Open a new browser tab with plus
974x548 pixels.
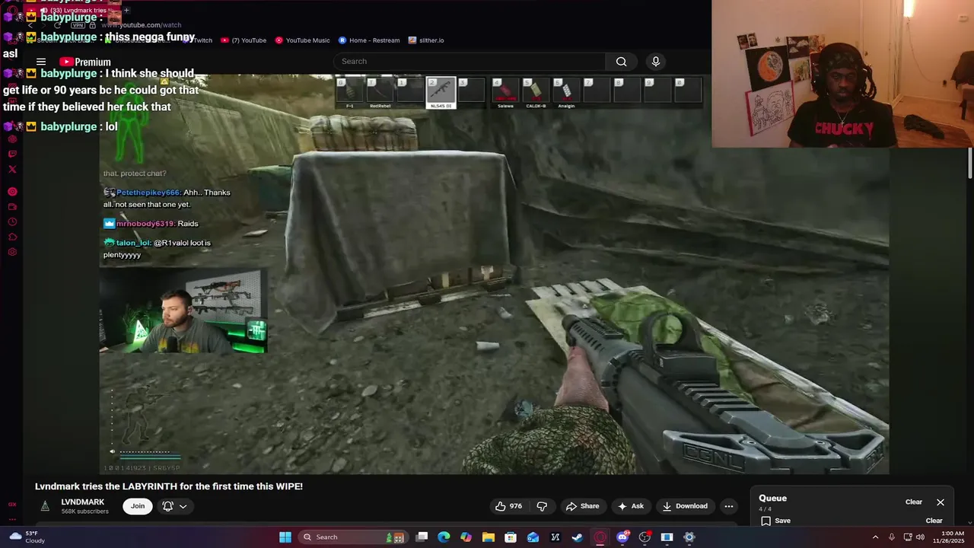point(126,10)
